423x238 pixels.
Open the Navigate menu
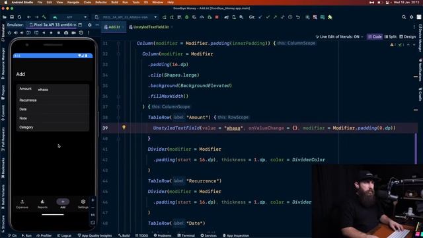73,2
